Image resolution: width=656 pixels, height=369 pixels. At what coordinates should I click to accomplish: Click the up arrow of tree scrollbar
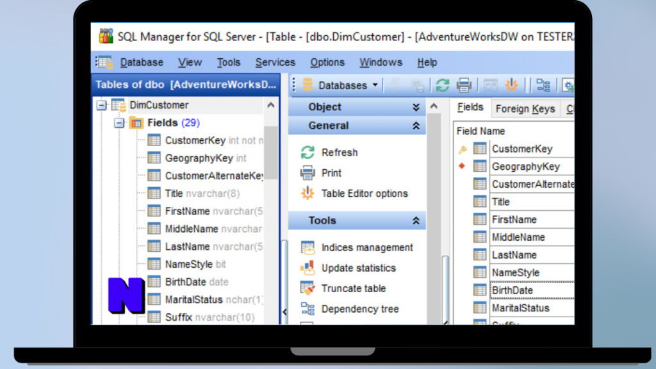click(x=271, y=105)
